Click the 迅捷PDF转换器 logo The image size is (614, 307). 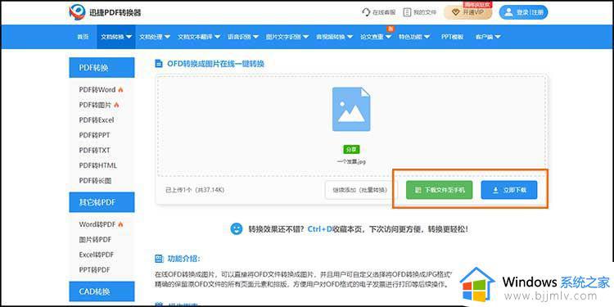[x=105, y=12]
